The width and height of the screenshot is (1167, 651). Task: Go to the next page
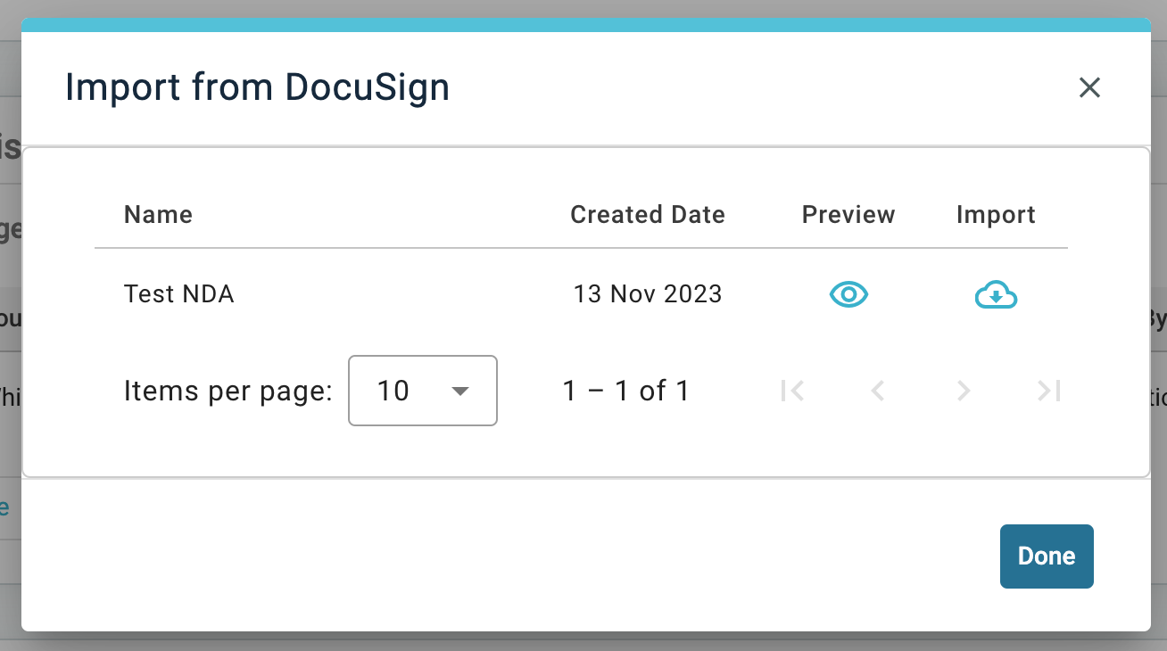(963, 391)
